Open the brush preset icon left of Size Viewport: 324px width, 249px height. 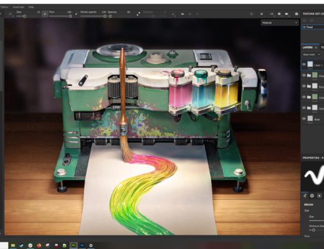pos(10,14)
